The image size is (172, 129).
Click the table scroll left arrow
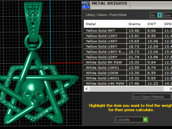tap(87, 89)
